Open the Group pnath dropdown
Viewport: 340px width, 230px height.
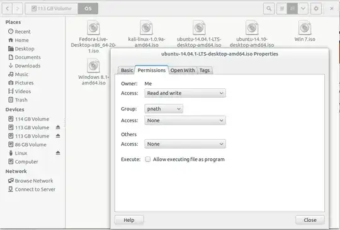[164, 109]
